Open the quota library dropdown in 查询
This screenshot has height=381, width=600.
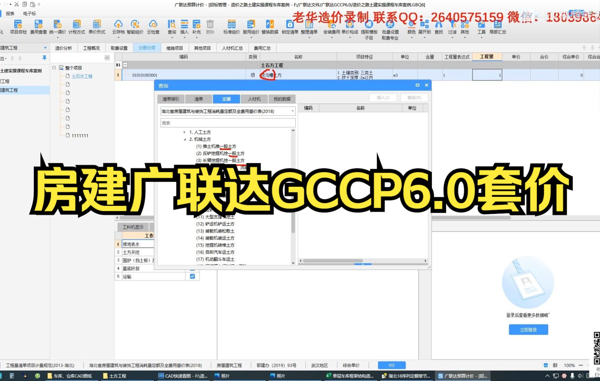293,111
